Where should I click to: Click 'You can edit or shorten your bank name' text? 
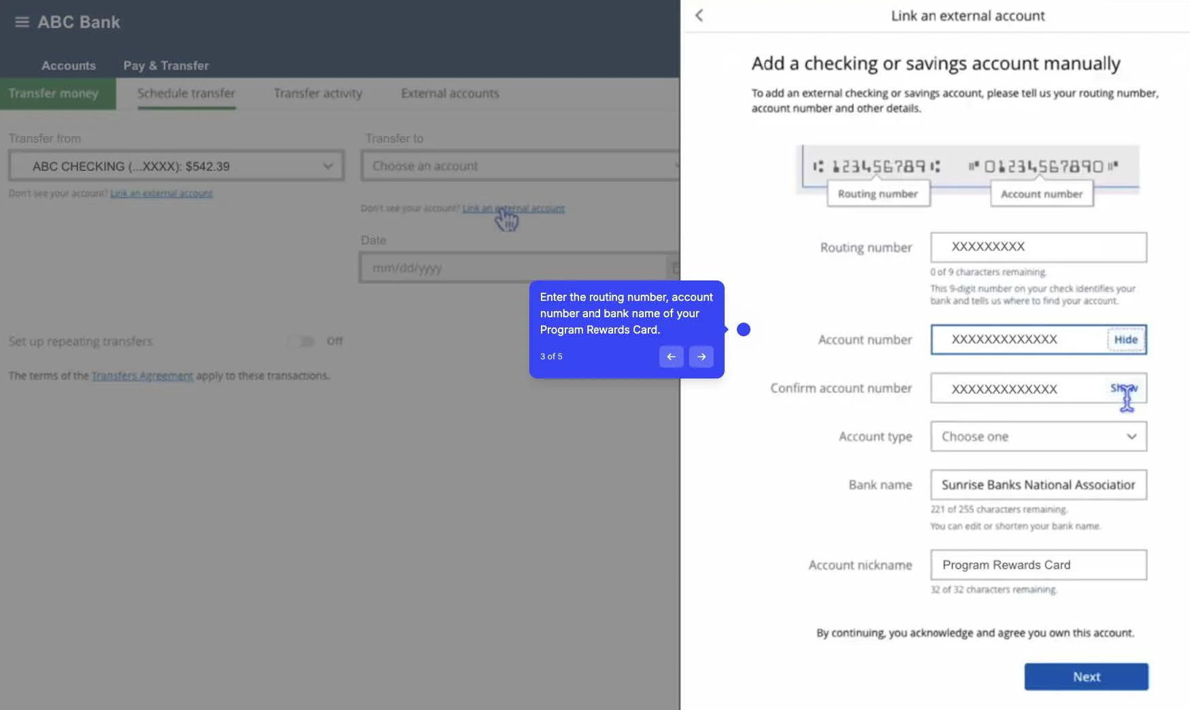tap(1015, 526)
